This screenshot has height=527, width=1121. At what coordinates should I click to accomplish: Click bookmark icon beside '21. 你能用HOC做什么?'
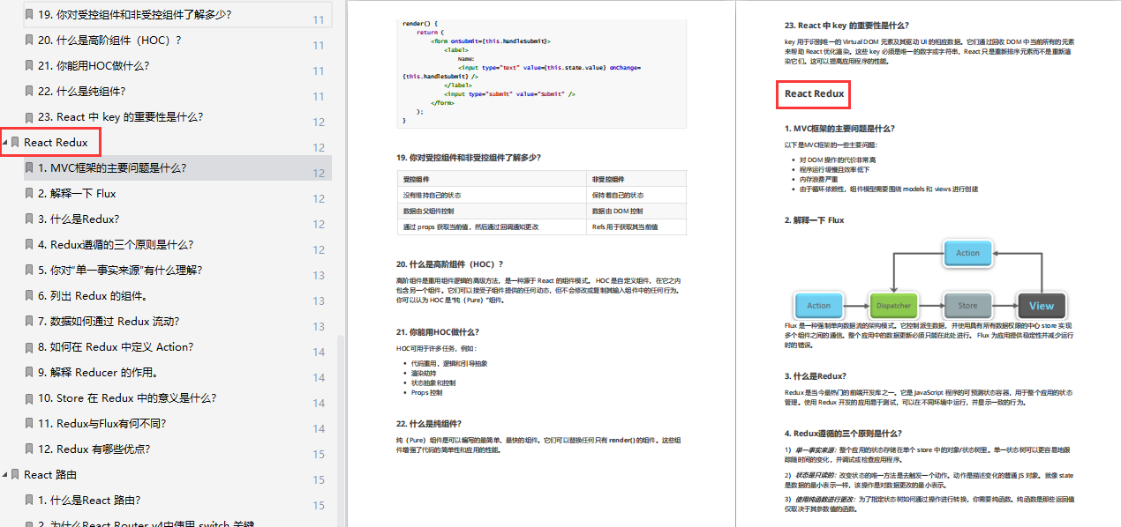tap(29, 65)
